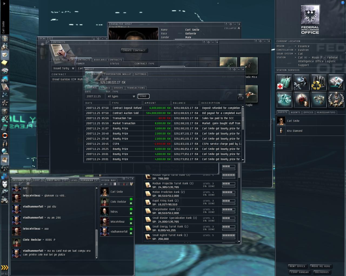Switch to Corporation Wallet tab
Viewport: 346px width, 276px height.
(x=118, y=74)
